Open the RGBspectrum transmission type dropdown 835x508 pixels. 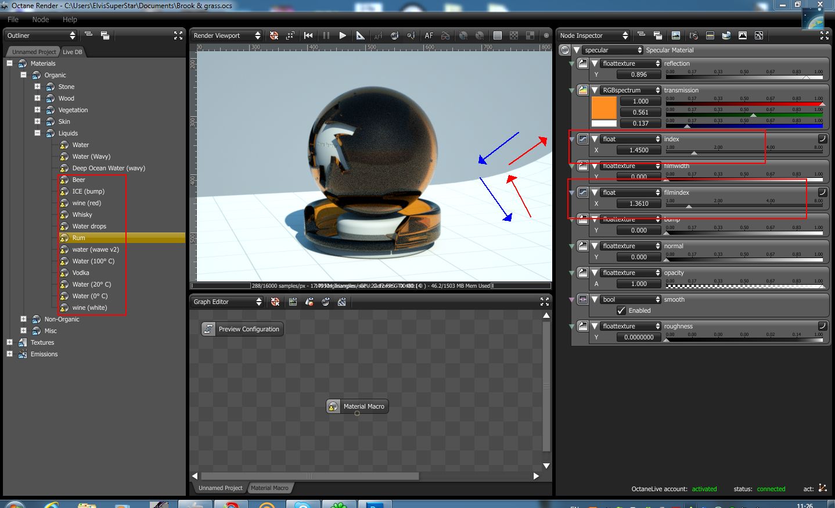631,90
